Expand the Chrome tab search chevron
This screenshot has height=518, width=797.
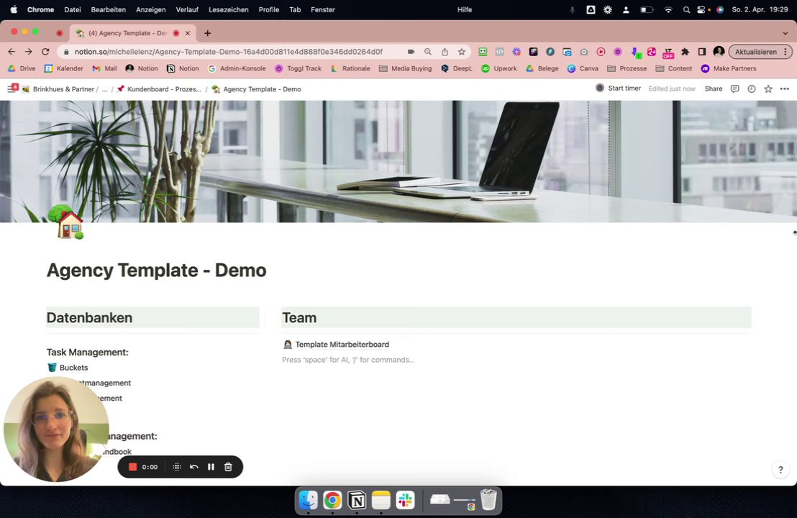(785, 33)
